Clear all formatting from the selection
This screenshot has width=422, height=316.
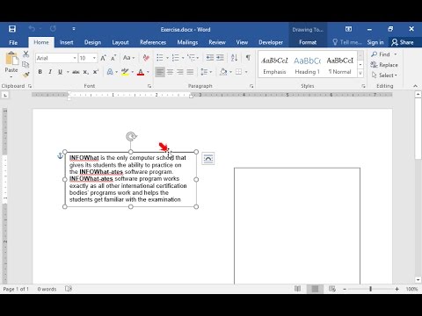(146, 58)
